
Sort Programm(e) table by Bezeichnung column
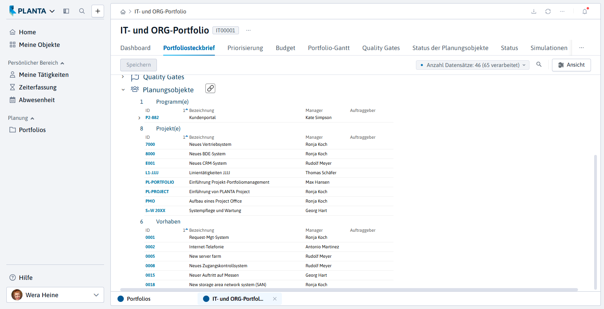tap(201, 110)
